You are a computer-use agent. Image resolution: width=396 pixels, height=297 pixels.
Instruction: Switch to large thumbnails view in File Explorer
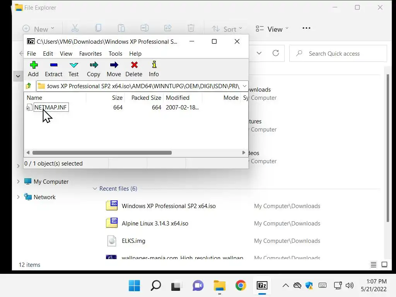(x=384, y=265)
